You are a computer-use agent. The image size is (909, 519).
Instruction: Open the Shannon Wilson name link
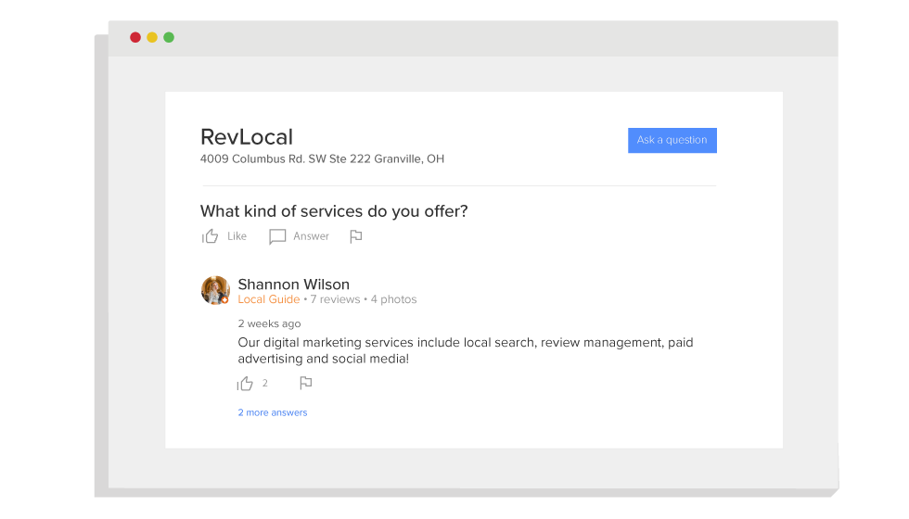coord(293,285)
